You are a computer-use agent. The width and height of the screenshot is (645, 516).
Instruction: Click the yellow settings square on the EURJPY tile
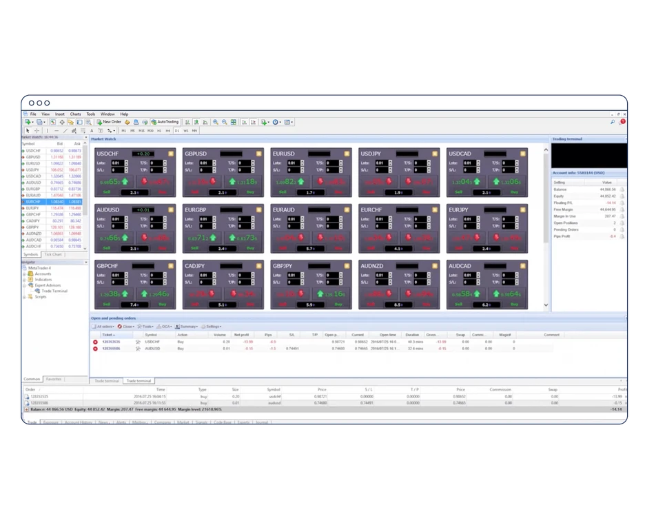523,209
